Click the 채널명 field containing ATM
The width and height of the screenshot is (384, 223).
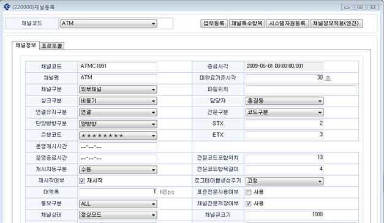[118, 78]
